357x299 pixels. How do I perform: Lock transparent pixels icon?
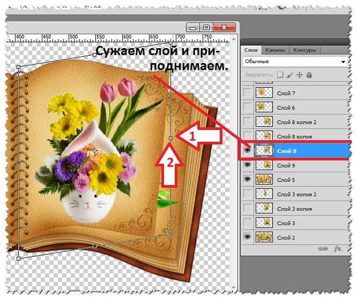[x=280, y=75]
